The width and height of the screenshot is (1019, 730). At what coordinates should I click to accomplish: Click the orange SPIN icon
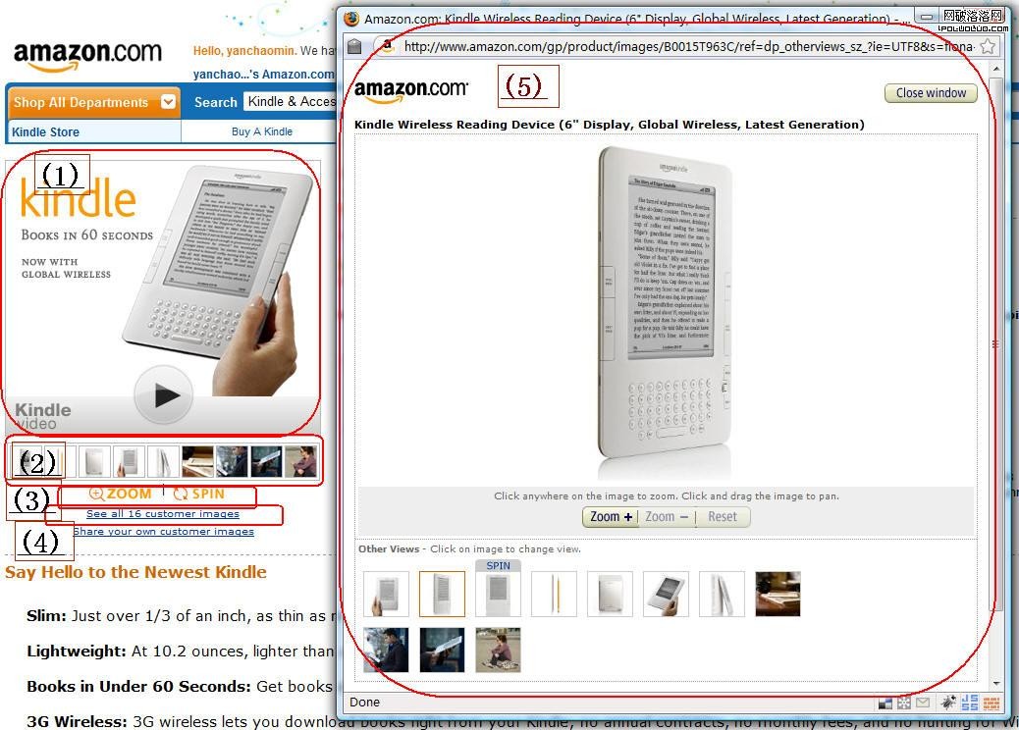tap(181, 495)
